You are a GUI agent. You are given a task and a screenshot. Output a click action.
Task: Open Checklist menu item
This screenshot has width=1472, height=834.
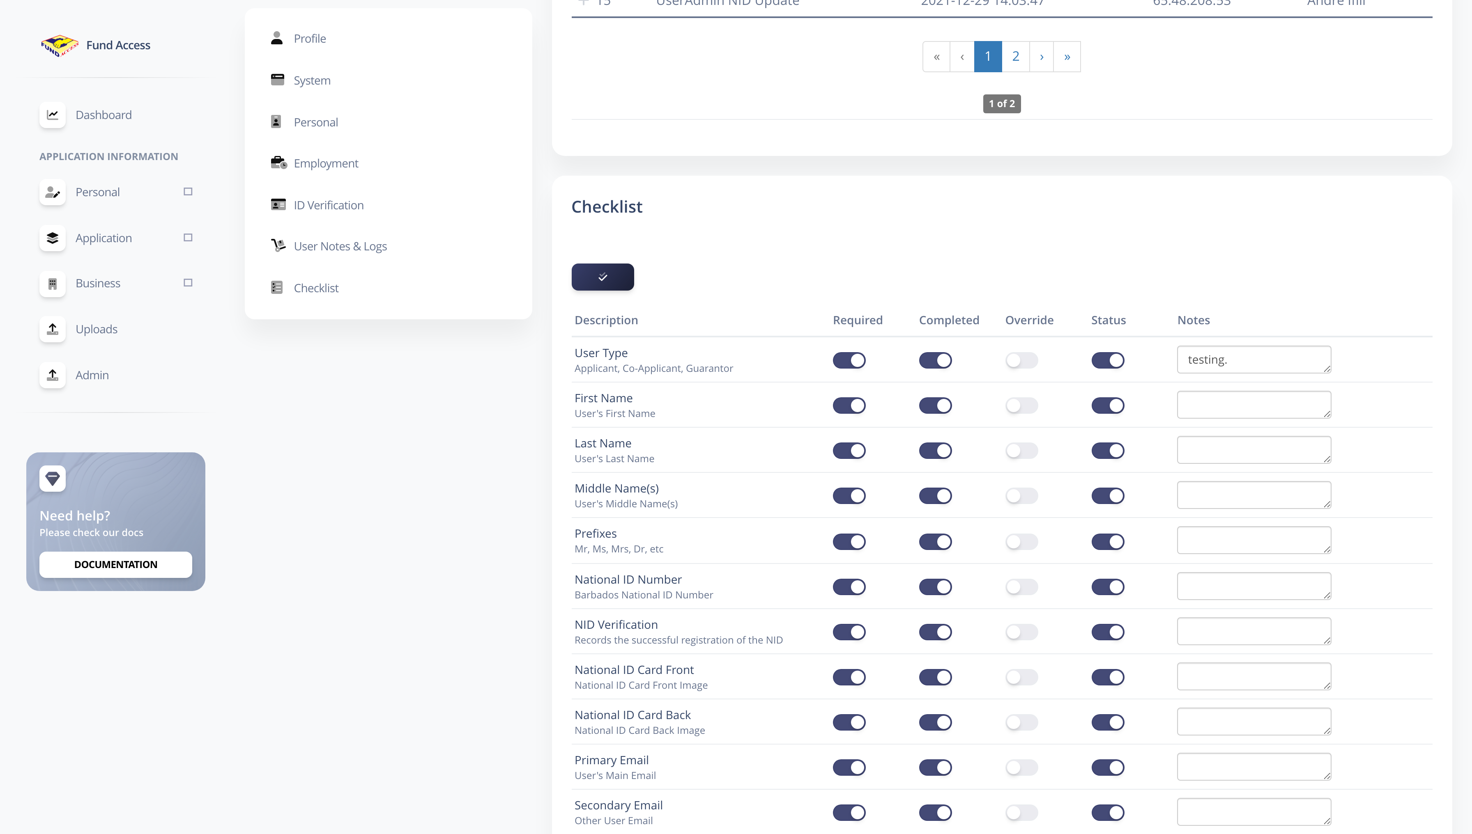(x=316, y=288)
